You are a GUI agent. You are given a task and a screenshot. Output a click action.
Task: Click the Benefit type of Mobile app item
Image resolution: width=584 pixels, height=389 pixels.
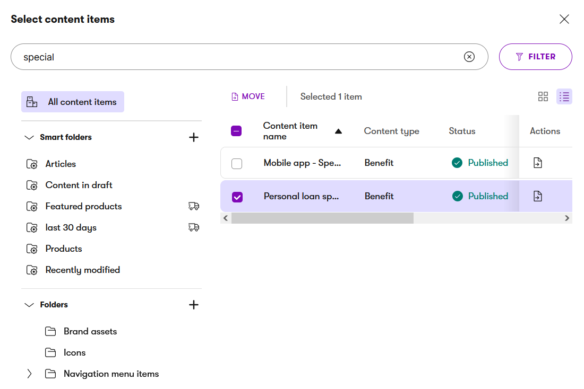click(x=379, y=163)
